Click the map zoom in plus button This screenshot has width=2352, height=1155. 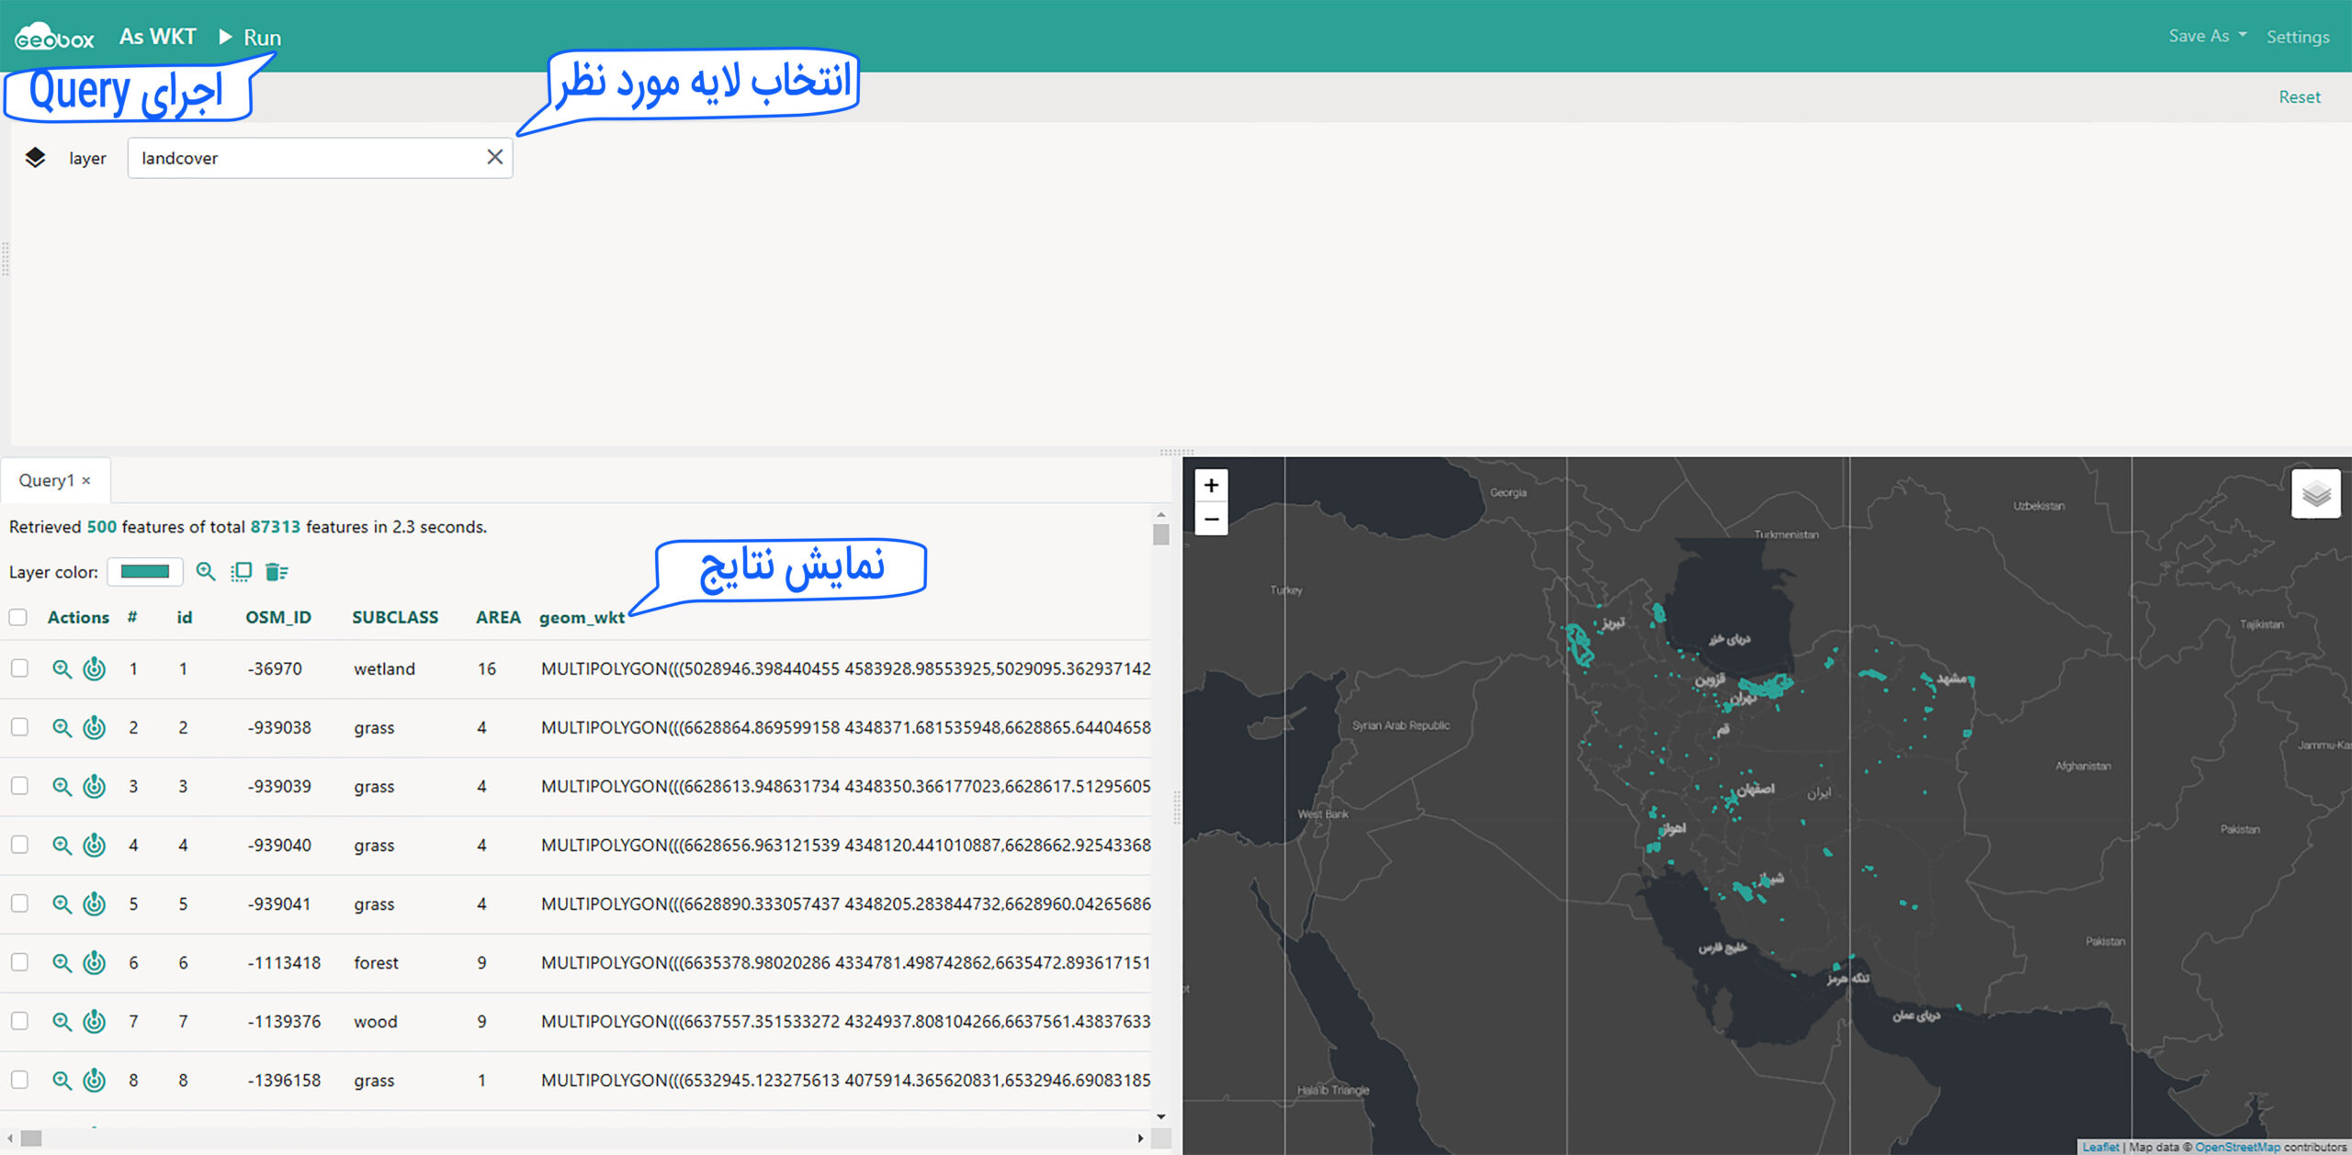(1211, 486)
